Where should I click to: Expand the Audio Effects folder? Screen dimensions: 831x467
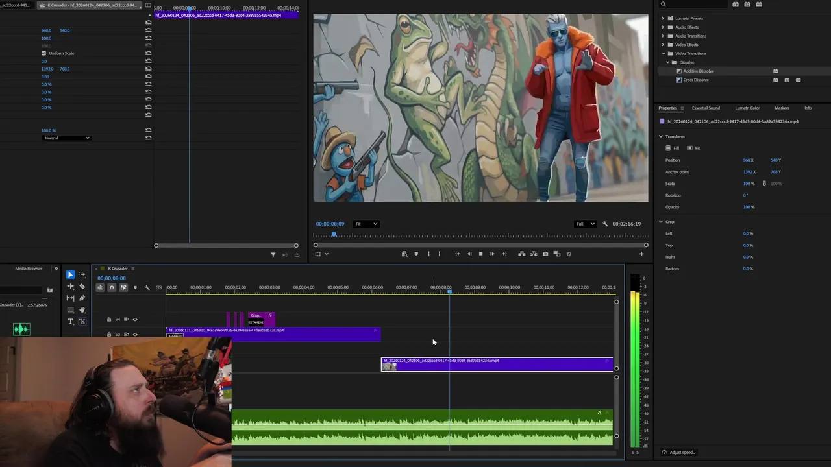click(663, 27)
